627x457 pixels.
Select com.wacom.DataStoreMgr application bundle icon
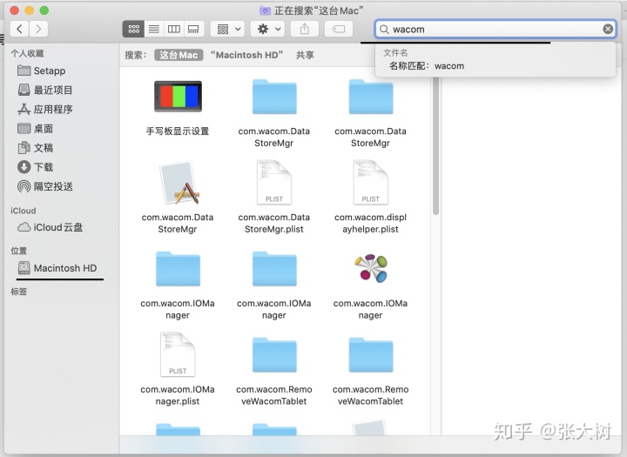point(179,183)
